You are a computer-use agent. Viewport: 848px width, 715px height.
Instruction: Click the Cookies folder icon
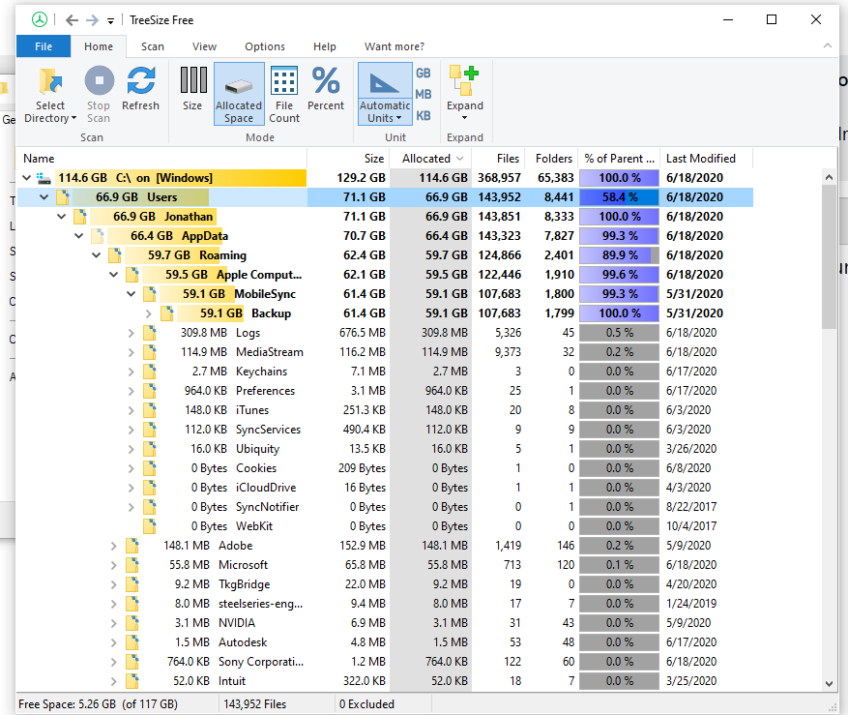tap(150, 467)
